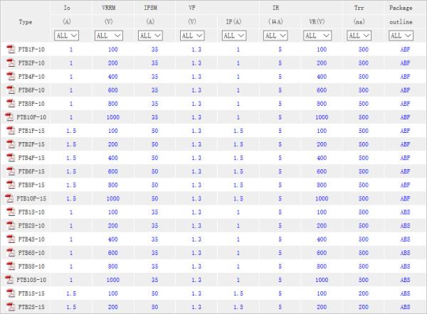Open the VRRM (V) filter dropdown
This screenshot has height=314, width=427.
pyautogui.click(x=109, y=36)
